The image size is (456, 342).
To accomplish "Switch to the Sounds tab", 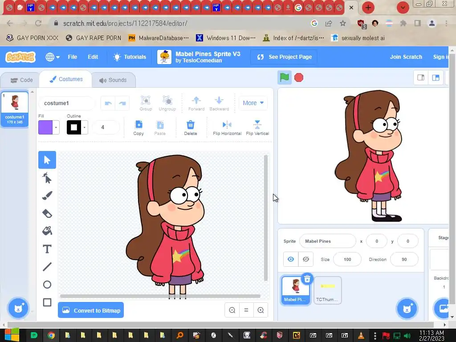I will 113,80.
